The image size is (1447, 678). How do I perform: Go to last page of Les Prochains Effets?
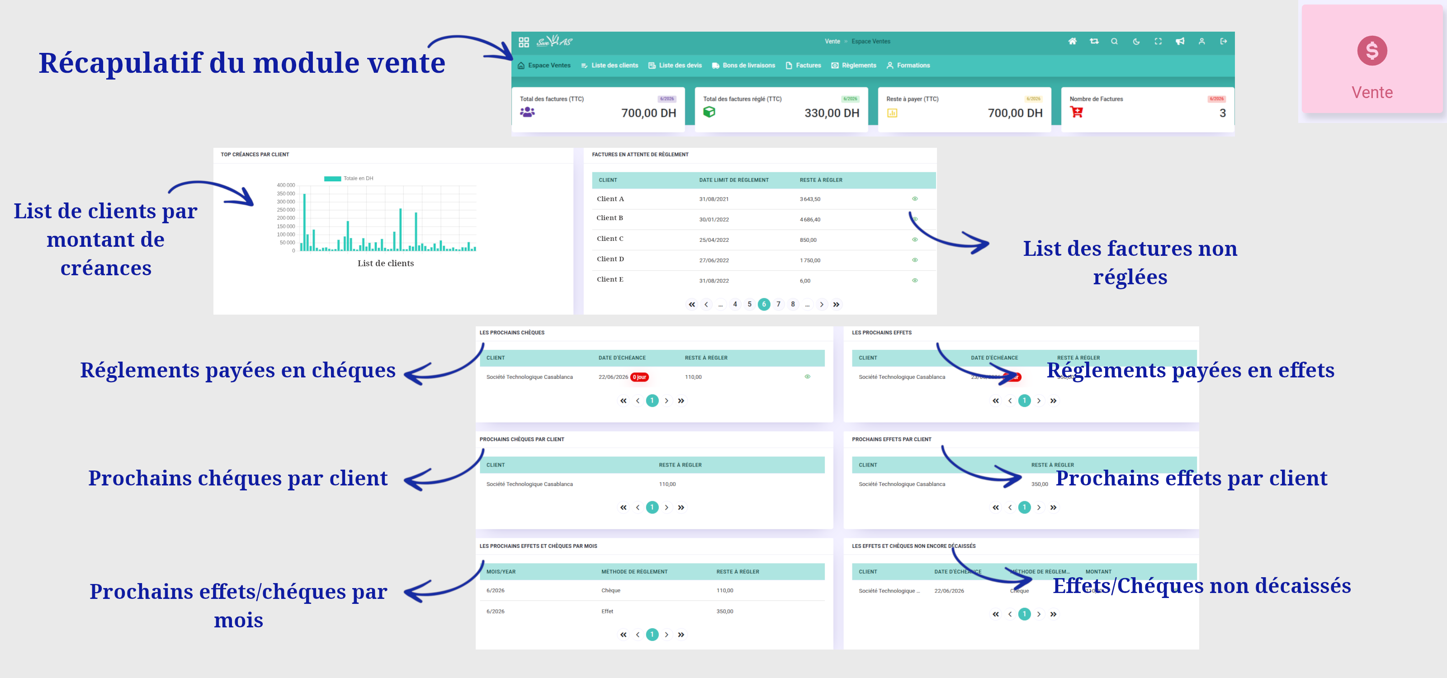(x=1053, y=401)
